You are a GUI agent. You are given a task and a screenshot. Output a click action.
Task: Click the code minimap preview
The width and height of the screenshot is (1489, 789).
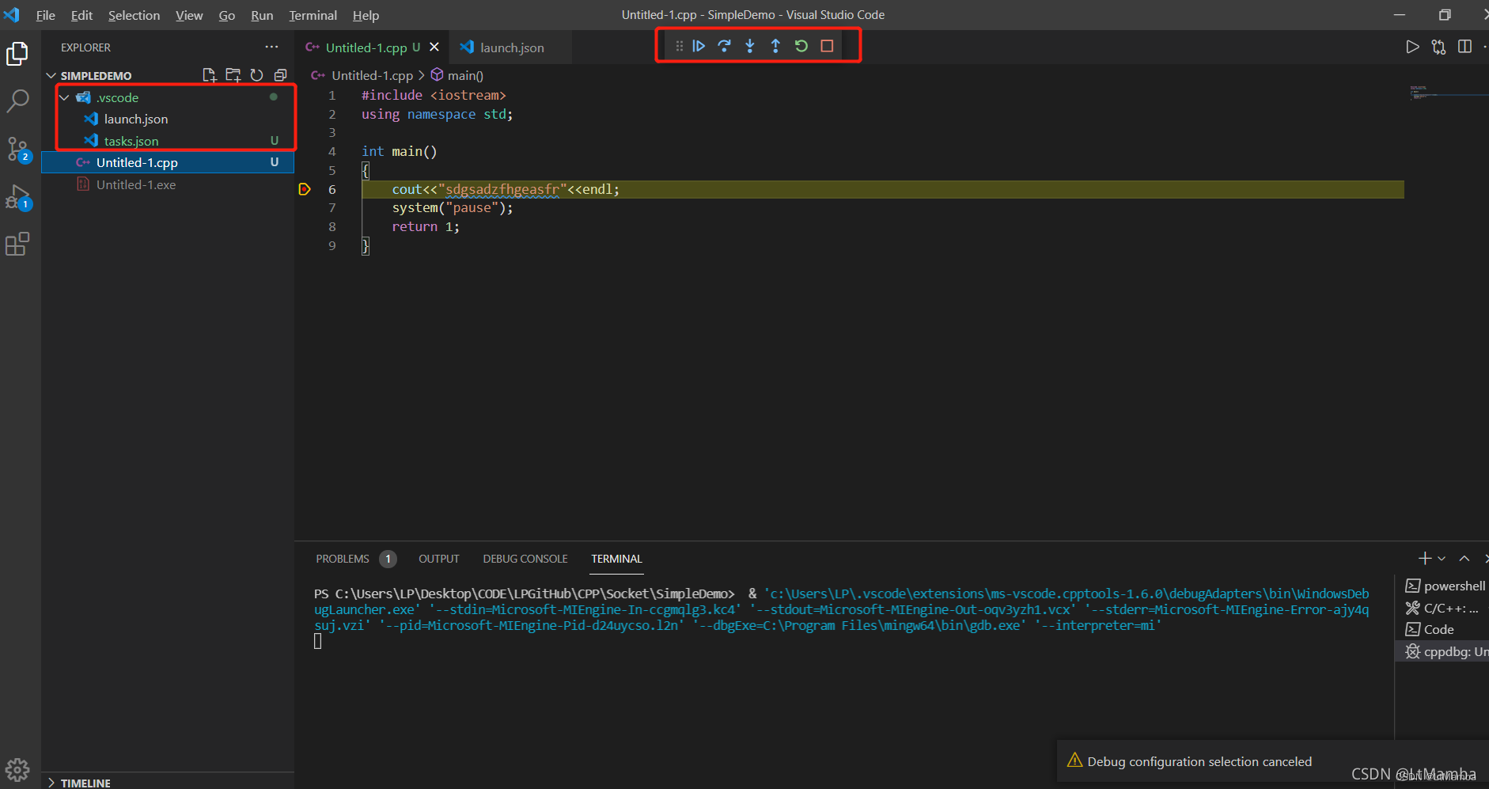(x=1448, y=93)
